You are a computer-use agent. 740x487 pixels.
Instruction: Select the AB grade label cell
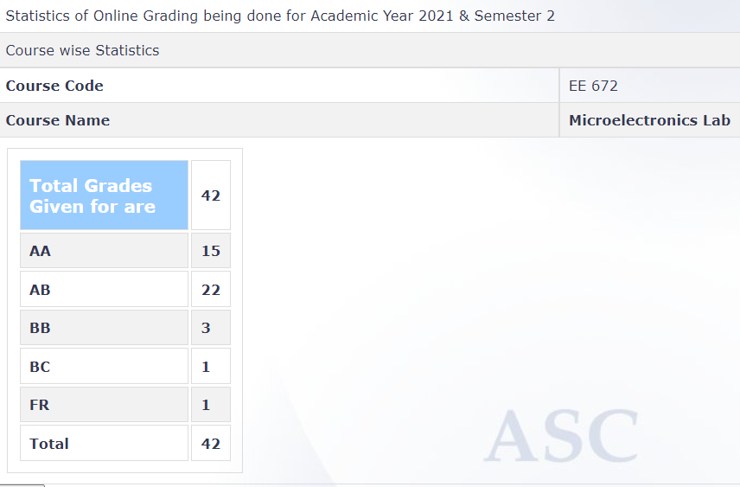pyautogui.click(x=104, y=290)
